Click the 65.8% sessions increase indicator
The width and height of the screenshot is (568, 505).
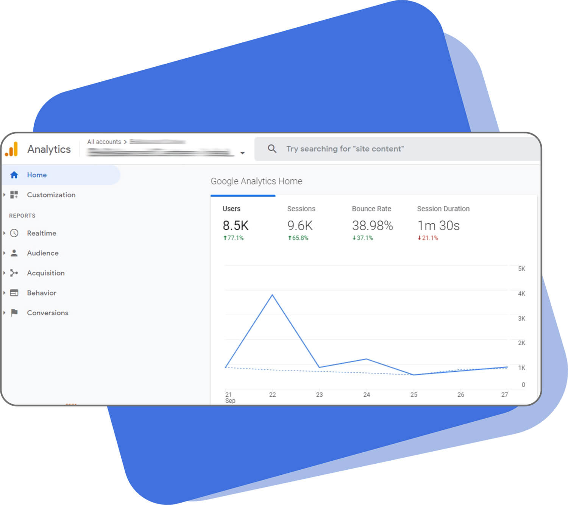point(298,238)
